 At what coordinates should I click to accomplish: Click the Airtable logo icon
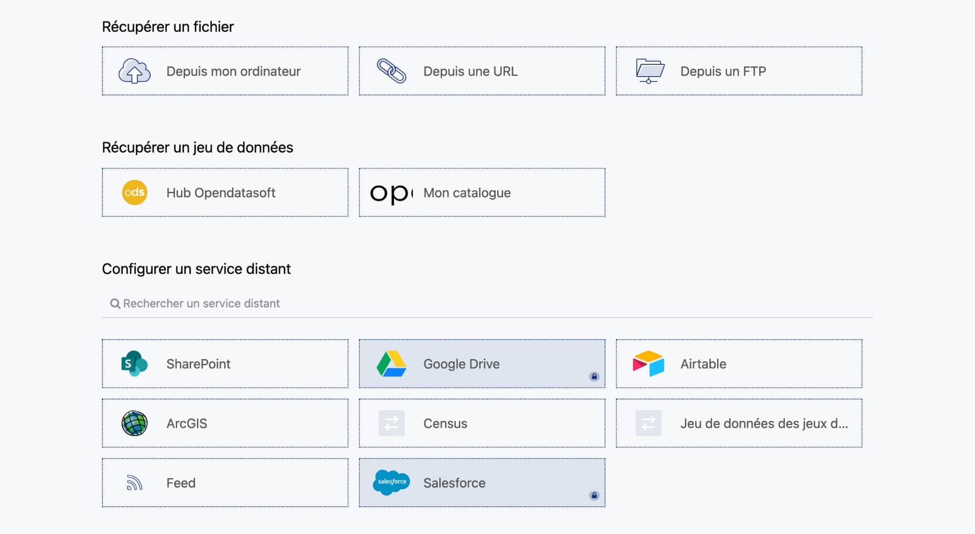tap(648, 363)
